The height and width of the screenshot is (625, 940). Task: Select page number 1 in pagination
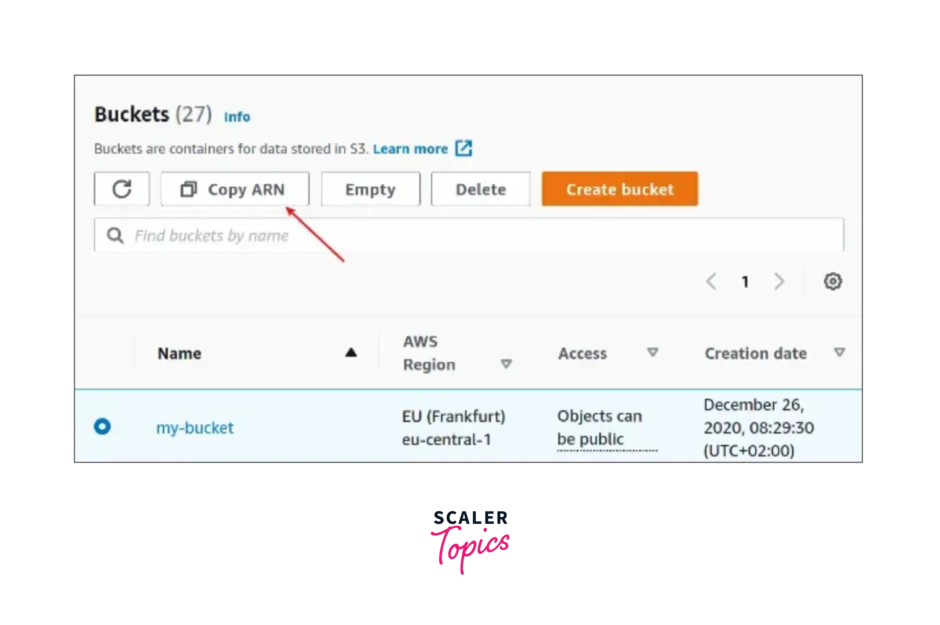(745, 282)
